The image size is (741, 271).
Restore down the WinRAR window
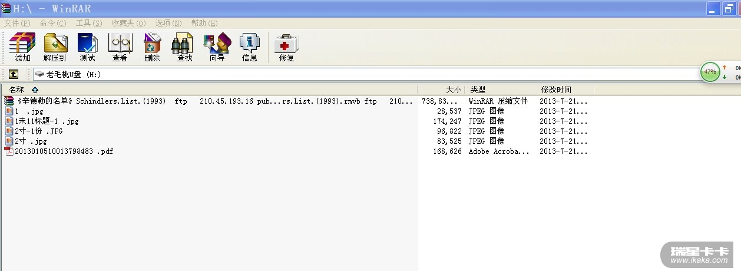729,9
